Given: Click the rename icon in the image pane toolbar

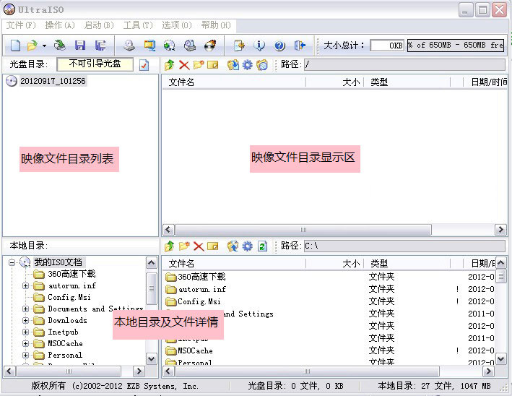Looking at the screenshot, I should pyautogui.click(x=212, y=65).
